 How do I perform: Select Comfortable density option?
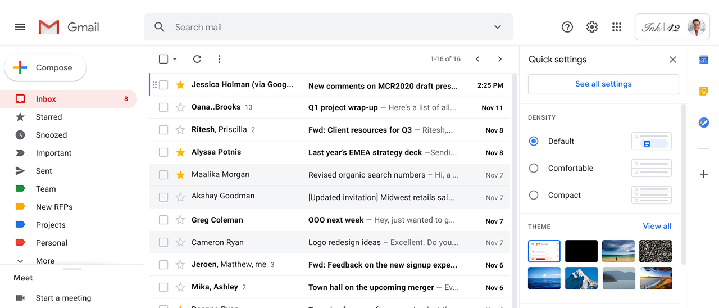pos(534,168)
